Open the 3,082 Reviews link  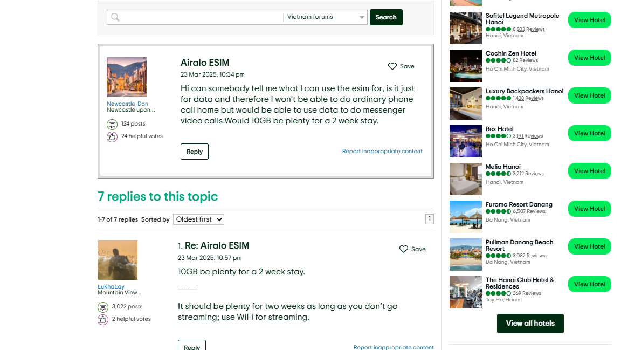coord(529,255)
